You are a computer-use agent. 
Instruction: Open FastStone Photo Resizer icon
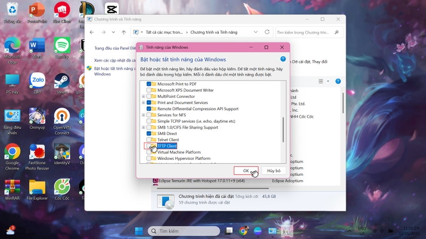tap(37, 157)
